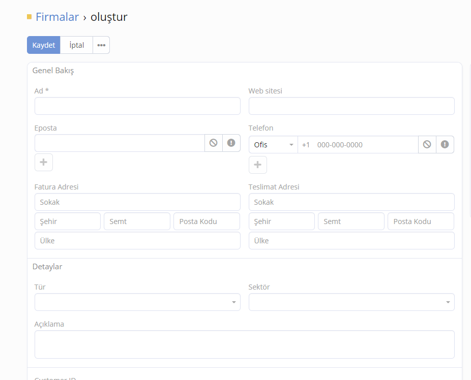The image size is (471, 380).
Task: Click the Ad name input field
Action: tap(137, 106)
